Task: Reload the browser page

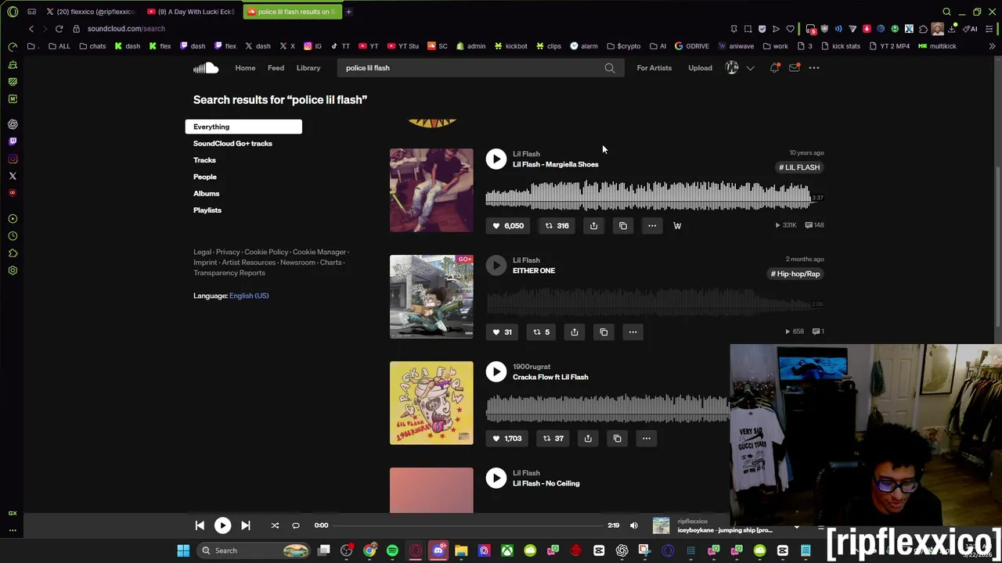Action: click(x=59, y=29)
